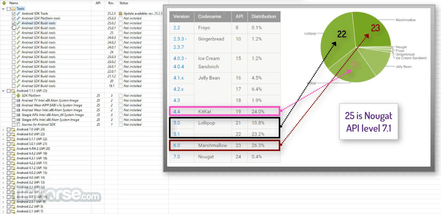Expand the Android 5.0.1 (API 21) node
Viewport: 441px width, 214px height.
(3, 144)
